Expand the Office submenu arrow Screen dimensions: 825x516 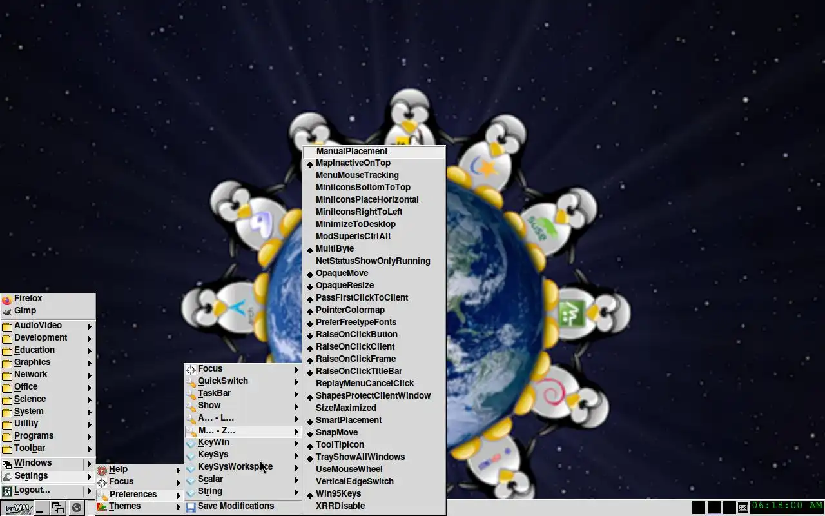pos(90,388)
